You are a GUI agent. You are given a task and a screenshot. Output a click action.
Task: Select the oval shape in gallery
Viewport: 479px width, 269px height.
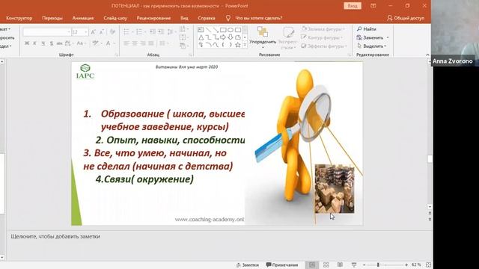pos(231,30)
